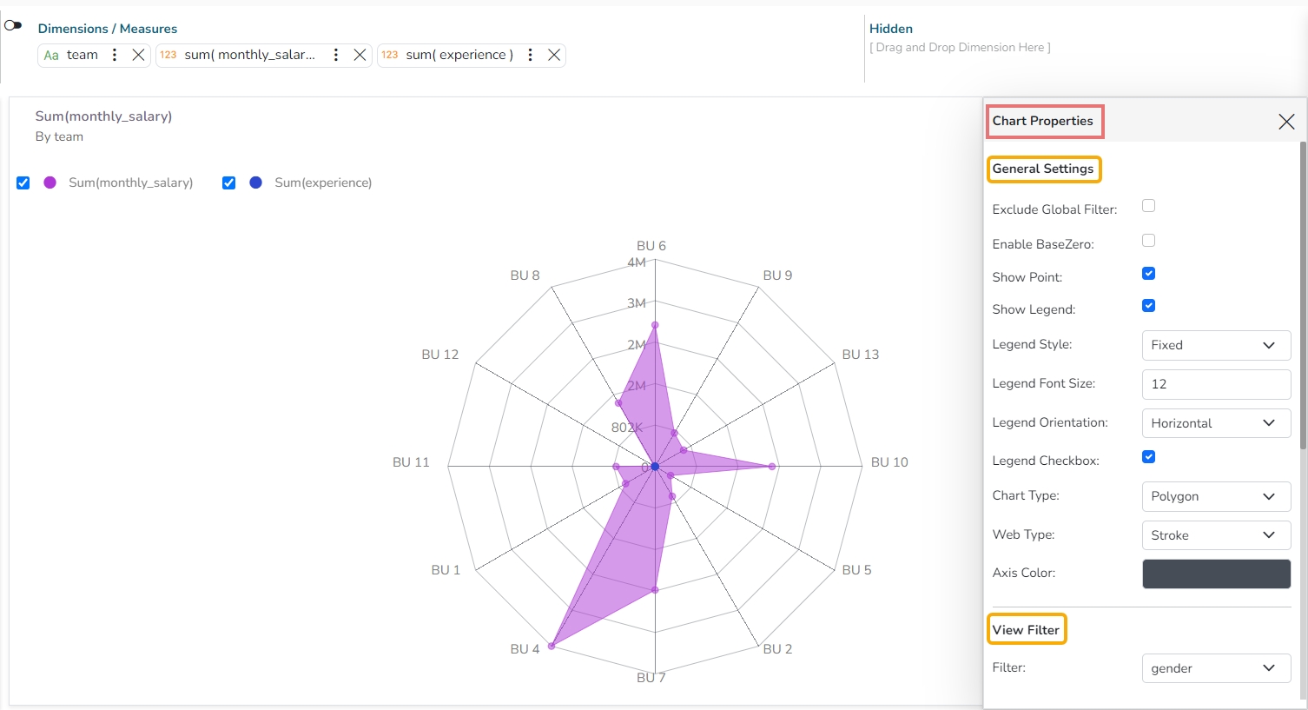Select the View Filter section heading
The image size is (1308, 710).
click(1026, 630)
